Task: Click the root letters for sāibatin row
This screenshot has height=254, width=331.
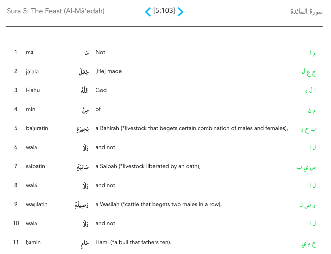Action: (x=306, y=168)
